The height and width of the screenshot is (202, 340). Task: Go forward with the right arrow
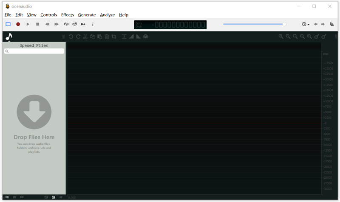(323, 24)
